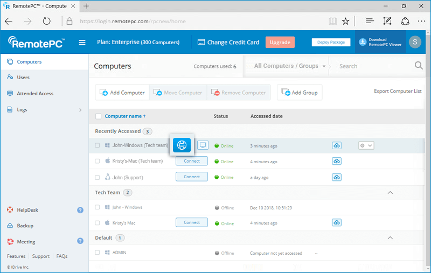
Task: Sort by Computer name column
Action: [x=125, y=116]
